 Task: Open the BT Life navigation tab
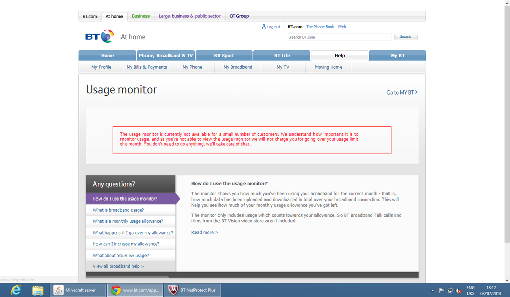pyautogui.click(x=282, y=55)
